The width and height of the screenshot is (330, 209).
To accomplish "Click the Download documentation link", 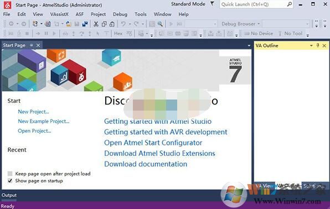I will pos(146,164).
